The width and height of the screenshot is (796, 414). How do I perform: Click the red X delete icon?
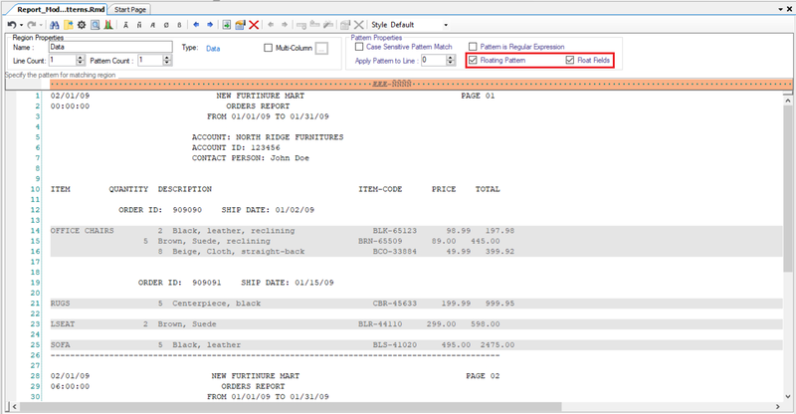coord(255,24)
